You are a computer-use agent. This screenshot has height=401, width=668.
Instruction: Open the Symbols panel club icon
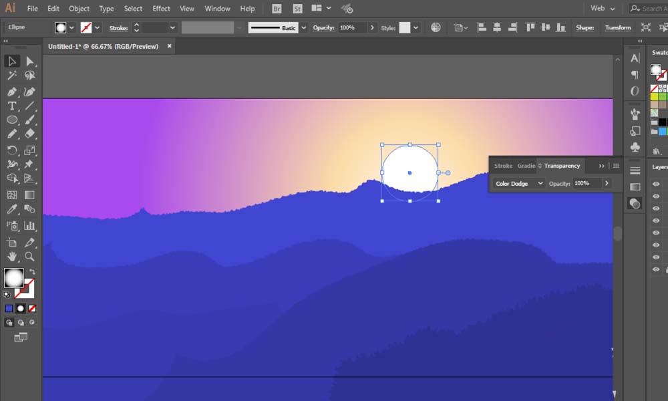click(x=635, y=148)
